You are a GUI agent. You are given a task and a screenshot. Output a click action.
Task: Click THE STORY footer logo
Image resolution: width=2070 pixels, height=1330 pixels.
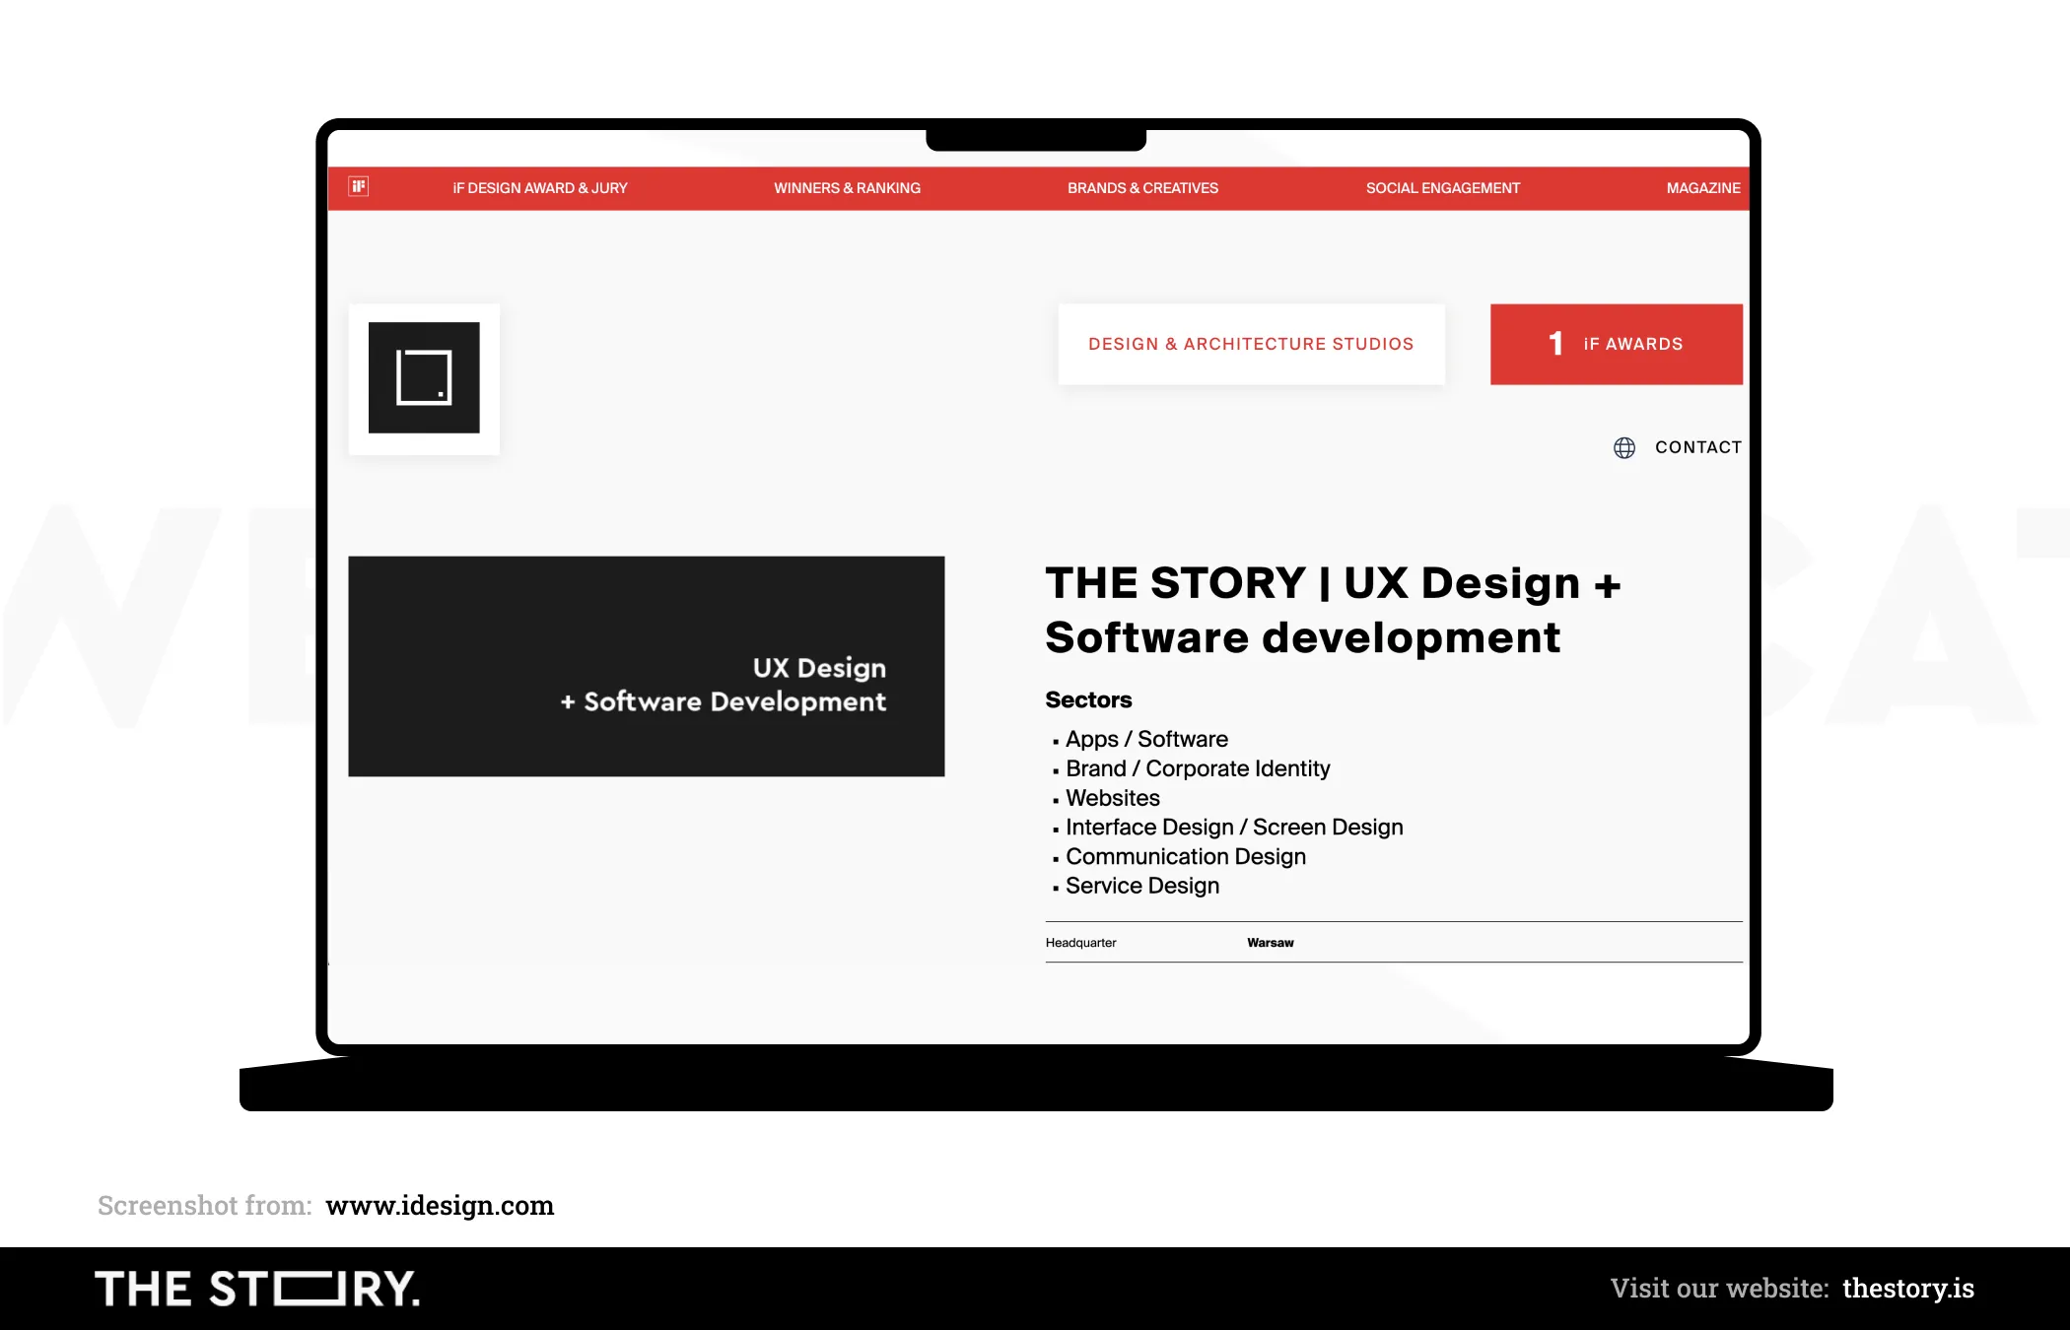click(x=257, y=1289)
